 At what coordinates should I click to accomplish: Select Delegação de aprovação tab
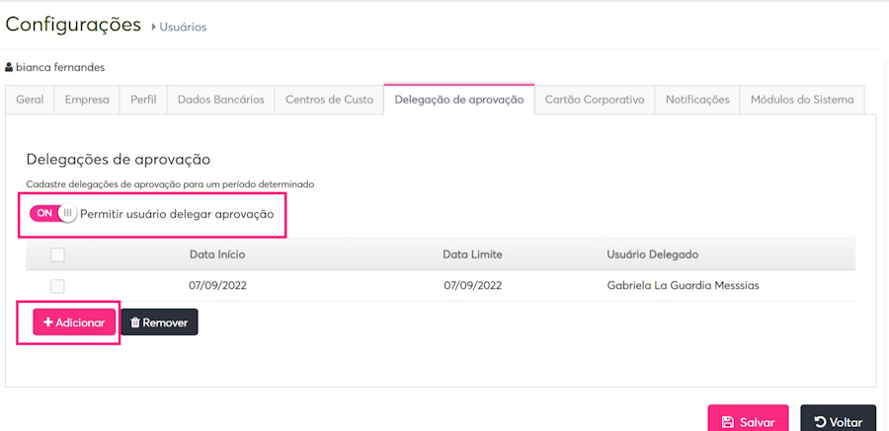click(x=459, y=100)
